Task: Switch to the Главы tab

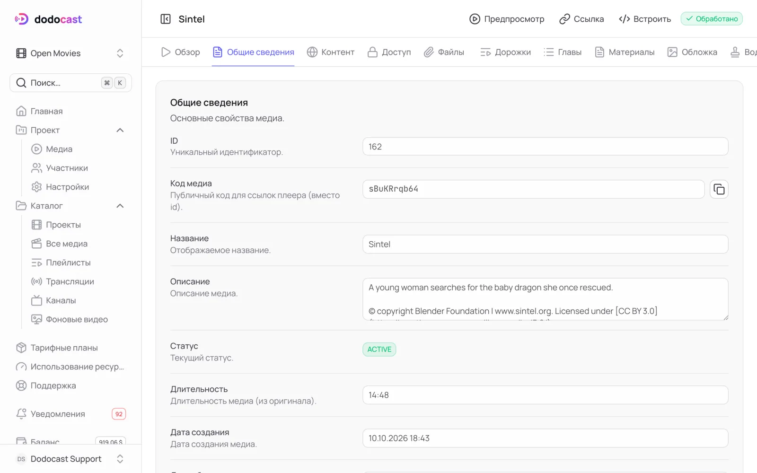Action: (x=563, y=52)
